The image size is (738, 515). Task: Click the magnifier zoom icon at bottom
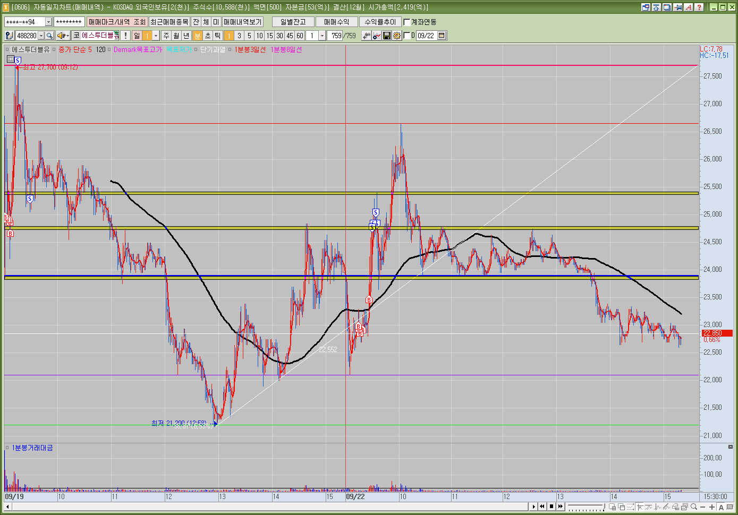pos(694,507)
